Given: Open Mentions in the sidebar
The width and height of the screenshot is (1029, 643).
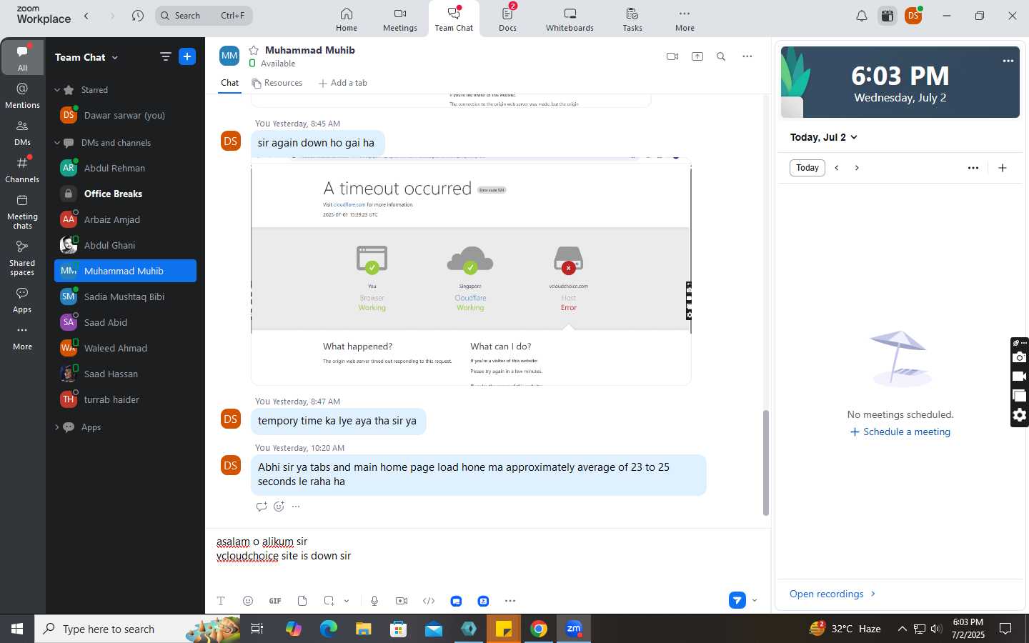Looking at the screenshot, I should point(23,95).
